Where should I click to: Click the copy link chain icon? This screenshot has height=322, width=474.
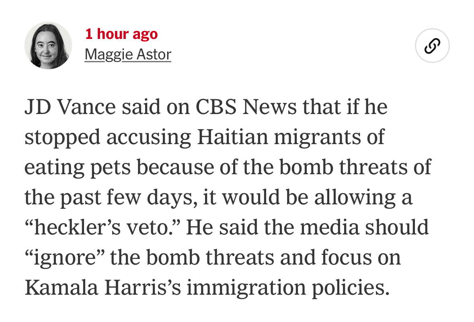coord(432,46)
